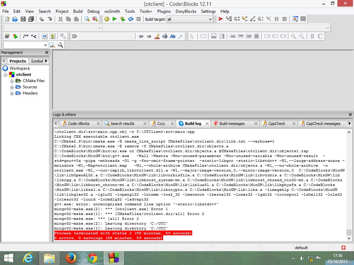Open File Explorer from taskbar
354x265 pixels.
click(x=49, y=258)
